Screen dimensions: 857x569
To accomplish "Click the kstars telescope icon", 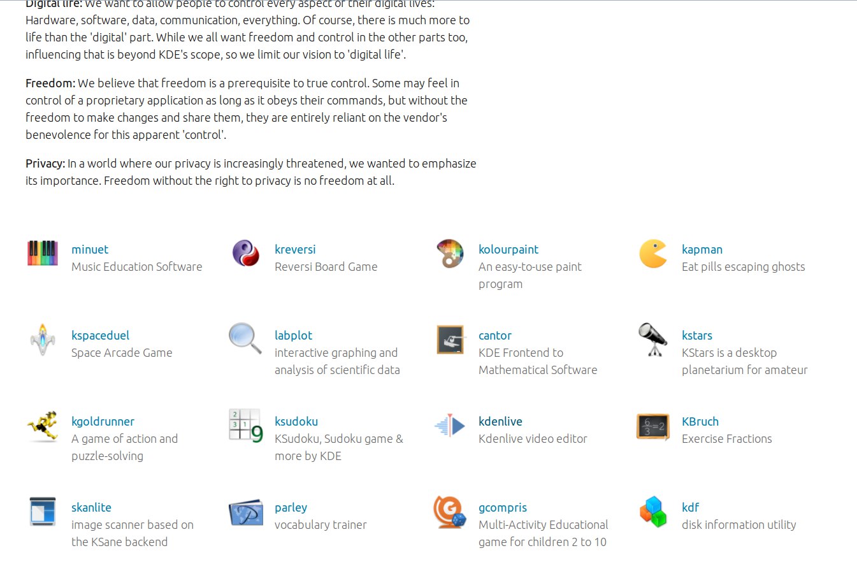I will pyautogui.click(x=653, y=339).
